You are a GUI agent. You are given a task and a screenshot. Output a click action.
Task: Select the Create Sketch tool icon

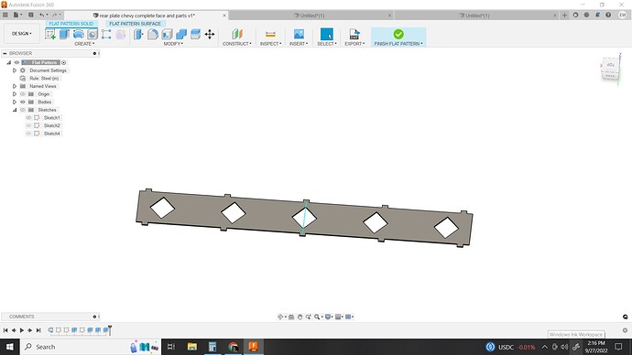[x=50, y=34]
